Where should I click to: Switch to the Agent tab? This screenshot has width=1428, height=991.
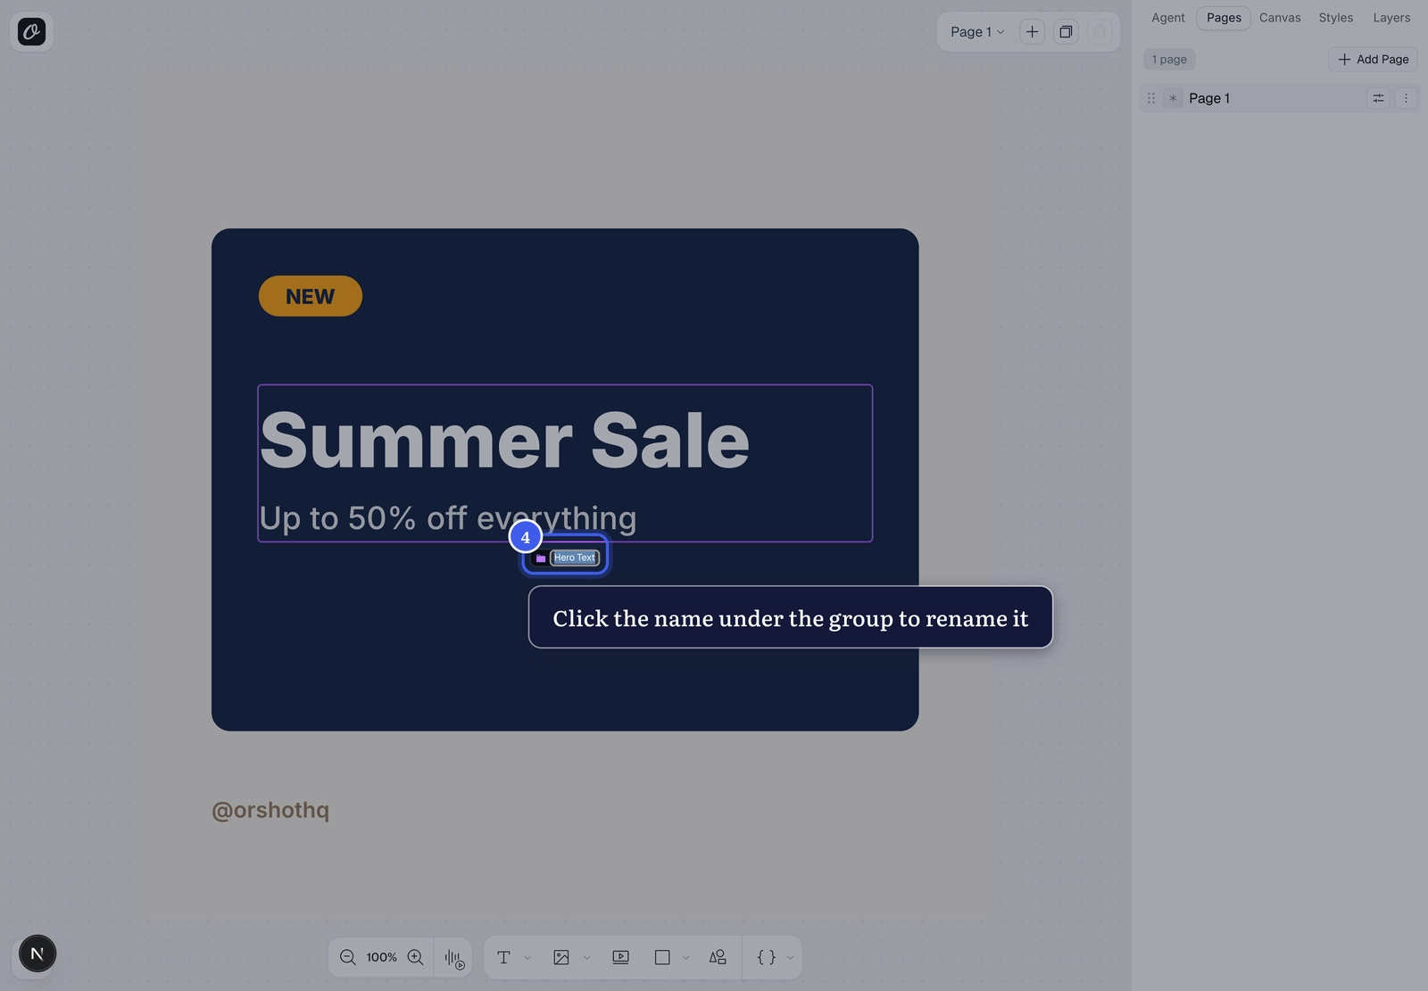coord(1167,18)
